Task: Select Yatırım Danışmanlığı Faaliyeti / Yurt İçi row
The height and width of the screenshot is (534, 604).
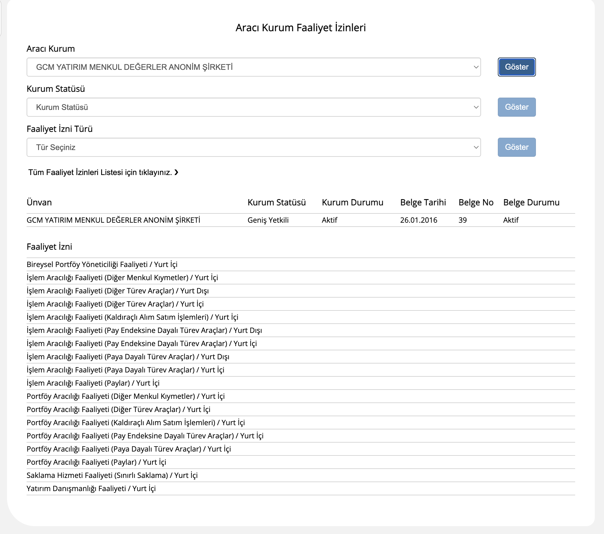Action: coord(301,489)
